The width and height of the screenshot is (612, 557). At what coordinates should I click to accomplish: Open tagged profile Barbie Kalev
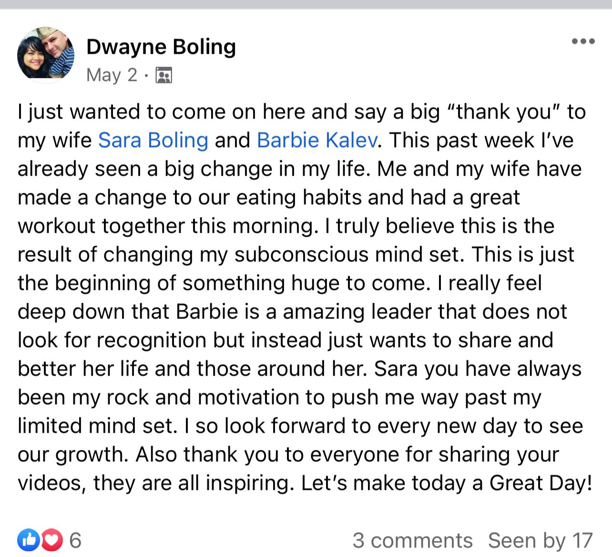pyautogui.click(x=317, y=140)
